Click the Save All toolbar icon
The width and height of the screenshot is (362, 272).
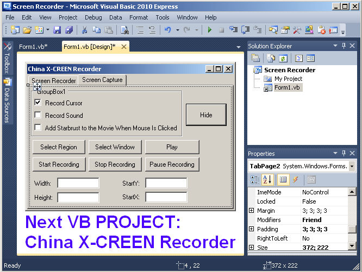pos(69,30)
